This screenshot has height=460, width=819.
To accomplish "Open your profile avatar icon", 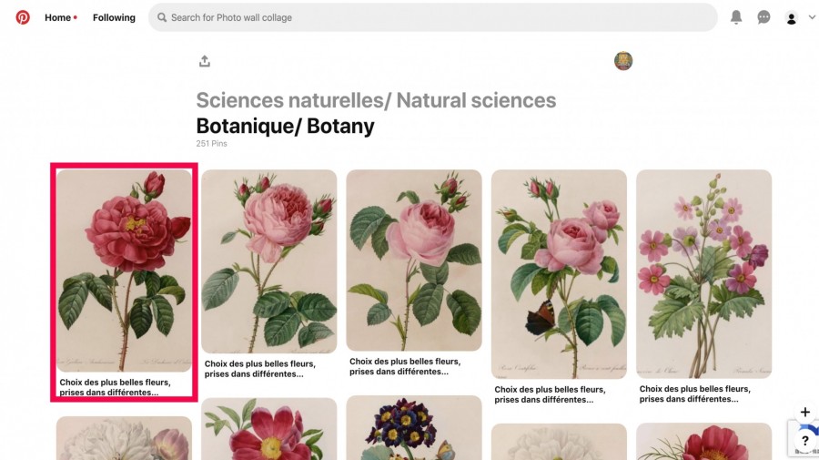I will click(792, 18).
